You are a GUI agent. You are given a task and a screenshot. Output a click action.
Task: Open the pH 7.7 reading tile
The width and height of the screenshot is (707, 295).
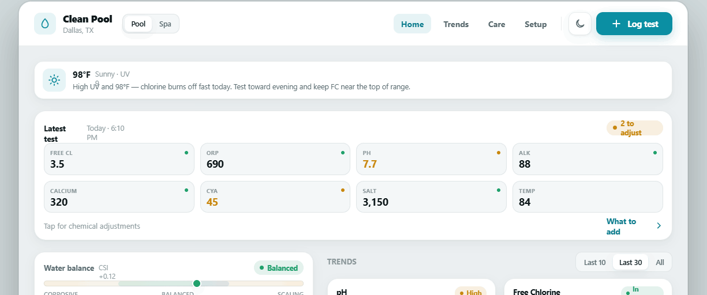tap(431, 159)
